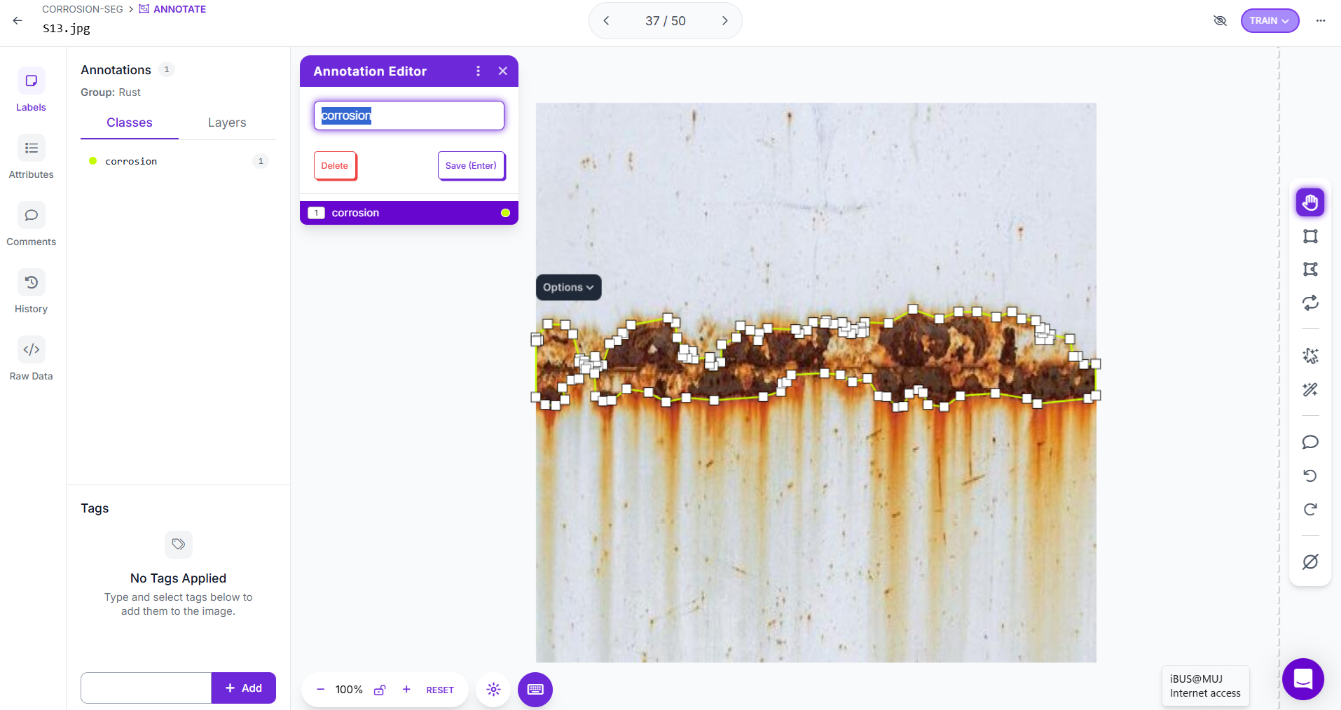This screenshot has height=710, width=1341.
Task: Open the Annotation Editor three-dot menu
Action: point(479,71)
